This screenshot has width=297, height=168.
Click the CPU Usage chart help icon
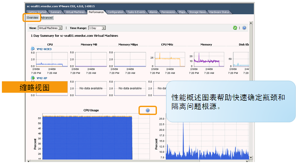[148, 110]
